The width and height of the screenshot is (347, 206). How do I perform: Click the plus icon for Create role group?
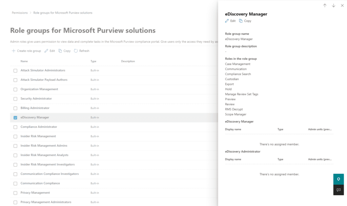14,51
